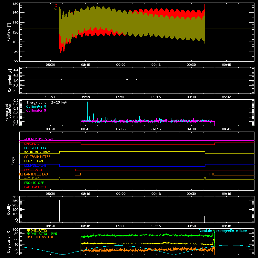Select the yellow FRONT_RATIO legend entry
Screen dimensions: 258x258
coord(37,231)
